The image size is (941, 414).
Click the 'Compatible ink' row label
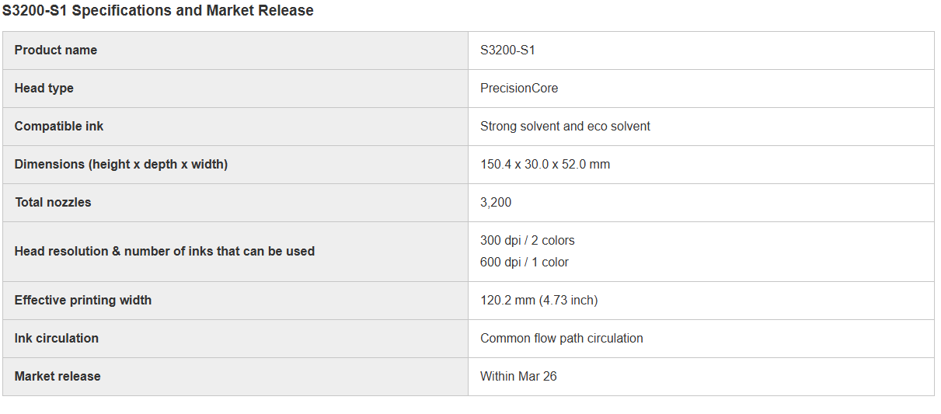[59, 127]
